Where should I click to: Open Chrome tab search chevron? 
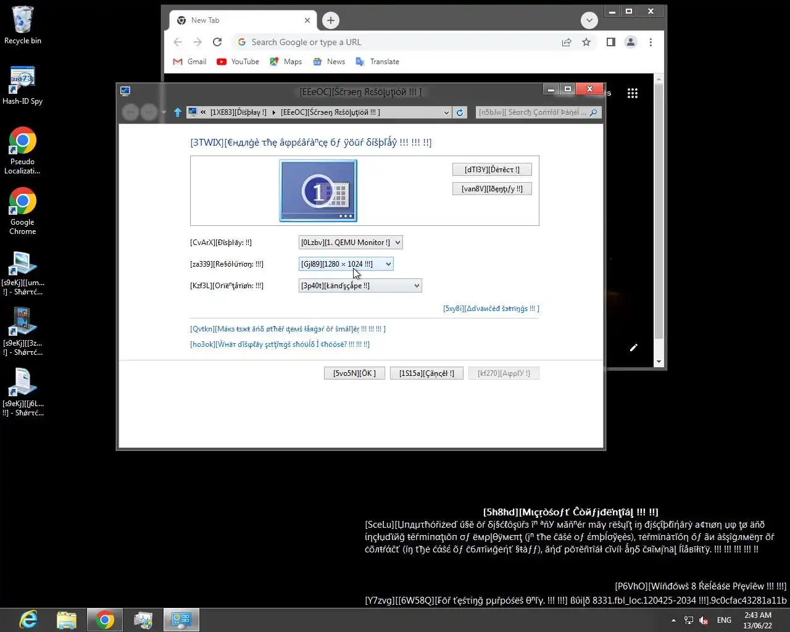click(x=589, y=20)
